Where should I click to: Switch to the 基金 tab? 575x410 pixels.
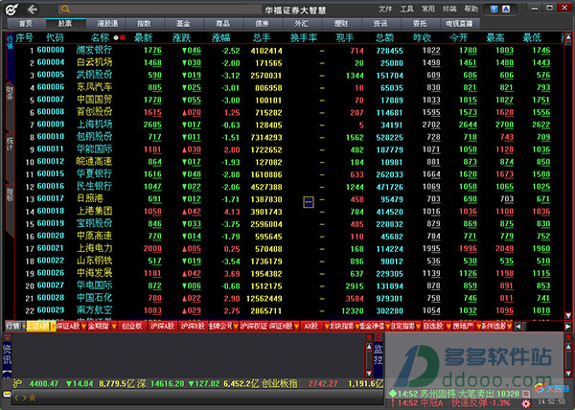[183, 23]
